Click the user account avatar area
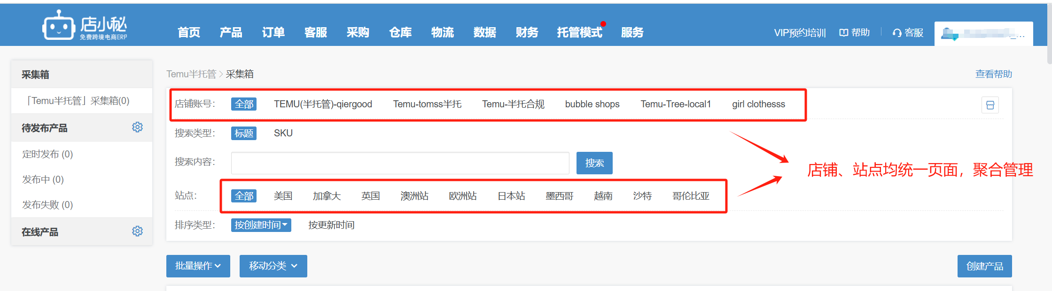 (x=983, y=34)
